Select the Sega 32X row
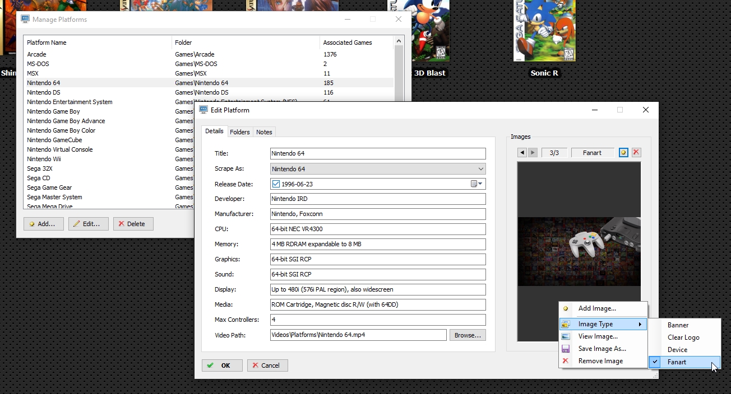This screenshot has width=731, height=394. pos(109,168)
